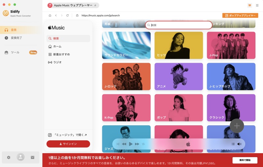Screen dimensions: 263x167
Task: Skip to next track
Action: 137,144
